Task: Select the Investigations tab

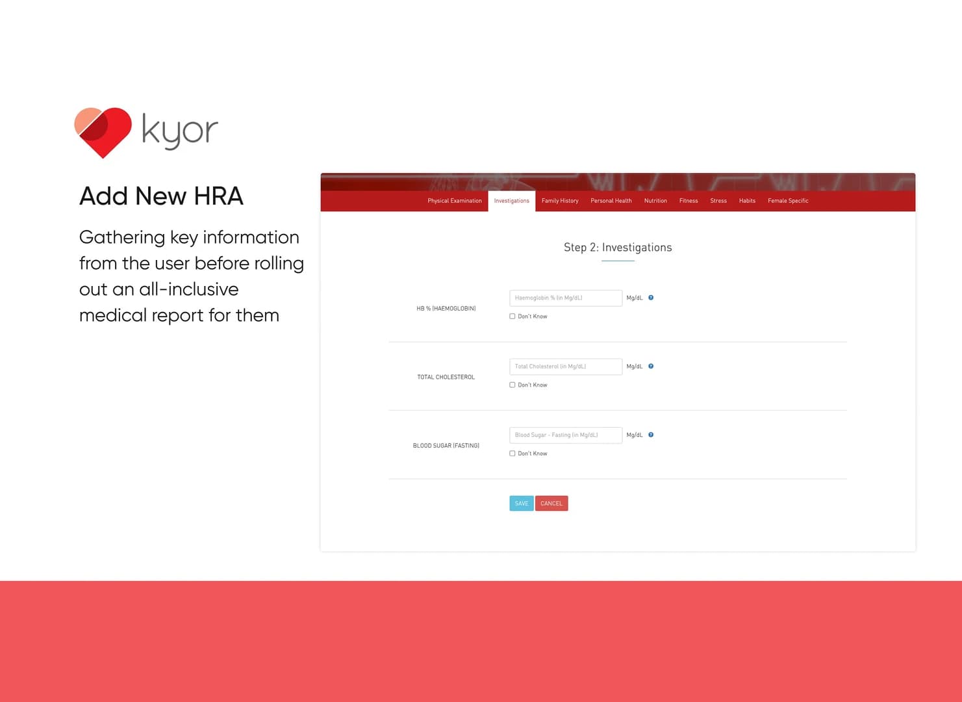Action: pos(511,201)
